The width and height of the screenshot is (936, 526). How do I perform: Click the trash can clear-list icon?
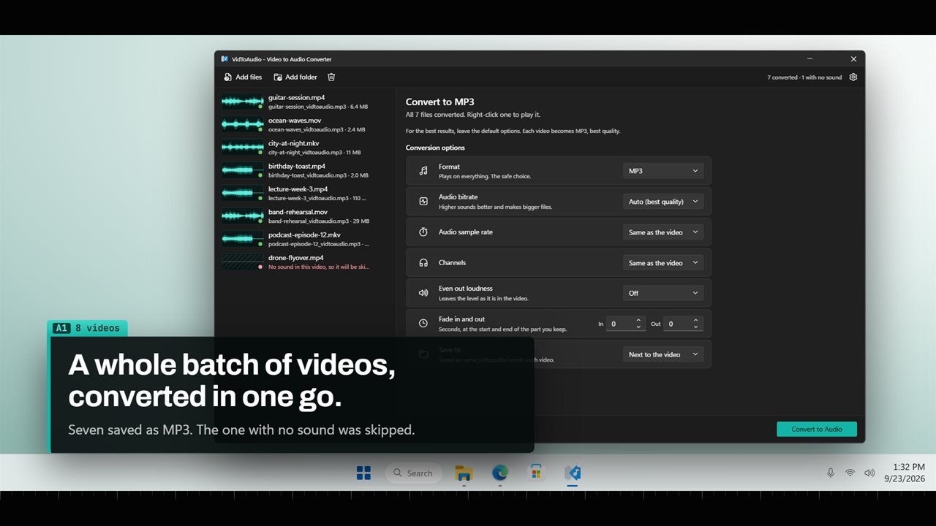(331, 77)
